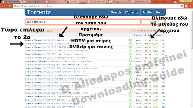Viewport: 193px width, 108px height.
Task: Click verified icon in S02E04 HDTV XviD AFaG row
Action: [x=130, y=51]
